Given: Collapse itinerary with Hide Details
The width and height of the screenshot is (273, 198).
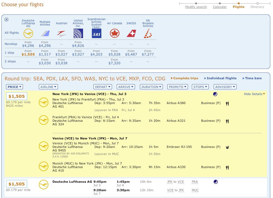Looking at the screenshot, I should click(x=254, y=94).
